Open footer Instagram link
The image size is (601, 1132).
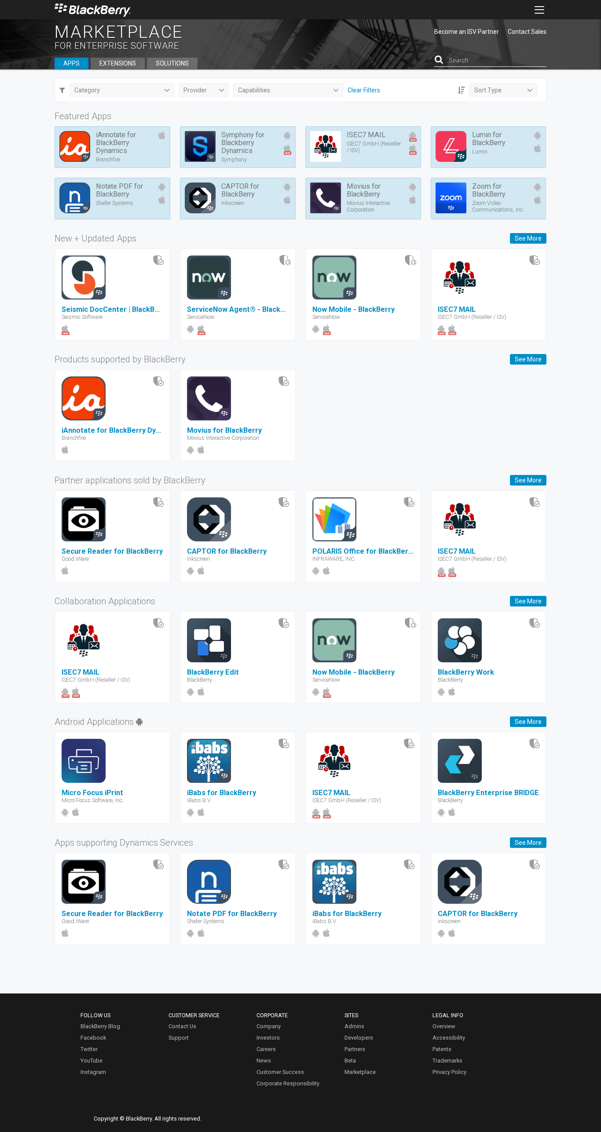[93, 1072]
